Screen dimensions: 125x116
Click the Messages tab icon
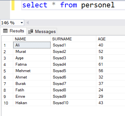[31, 31]
